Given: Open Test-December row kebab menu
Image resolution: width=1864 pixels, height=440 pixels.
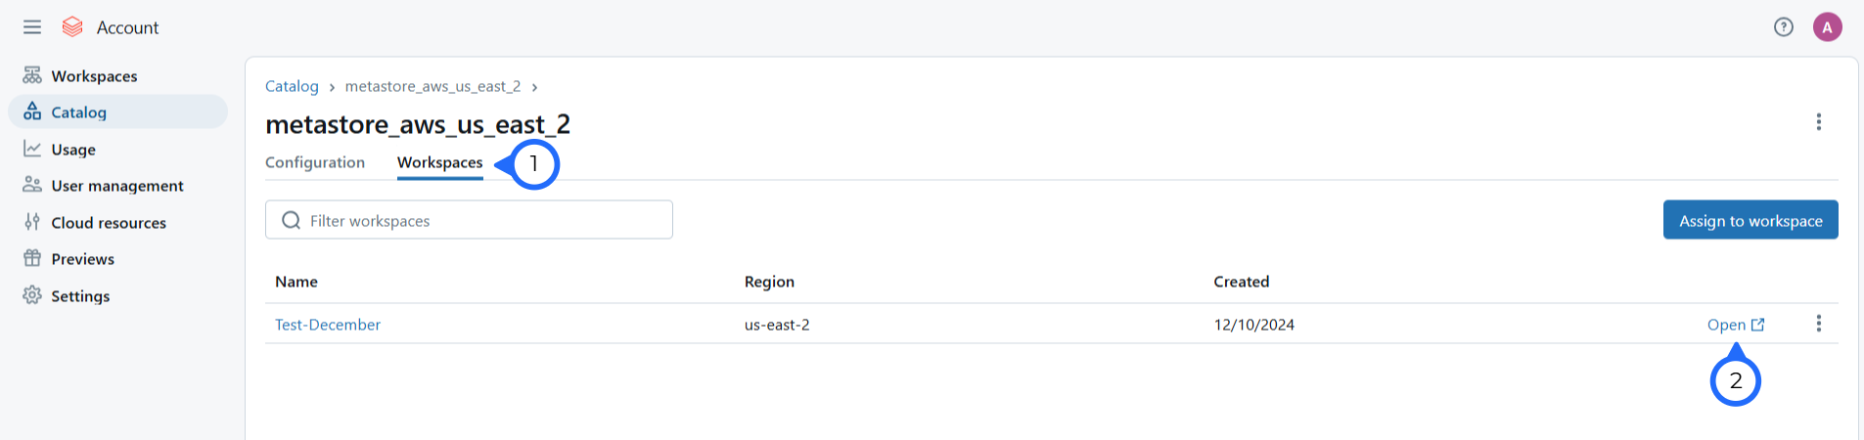Looking at the screenshot, I should 1819,324.
